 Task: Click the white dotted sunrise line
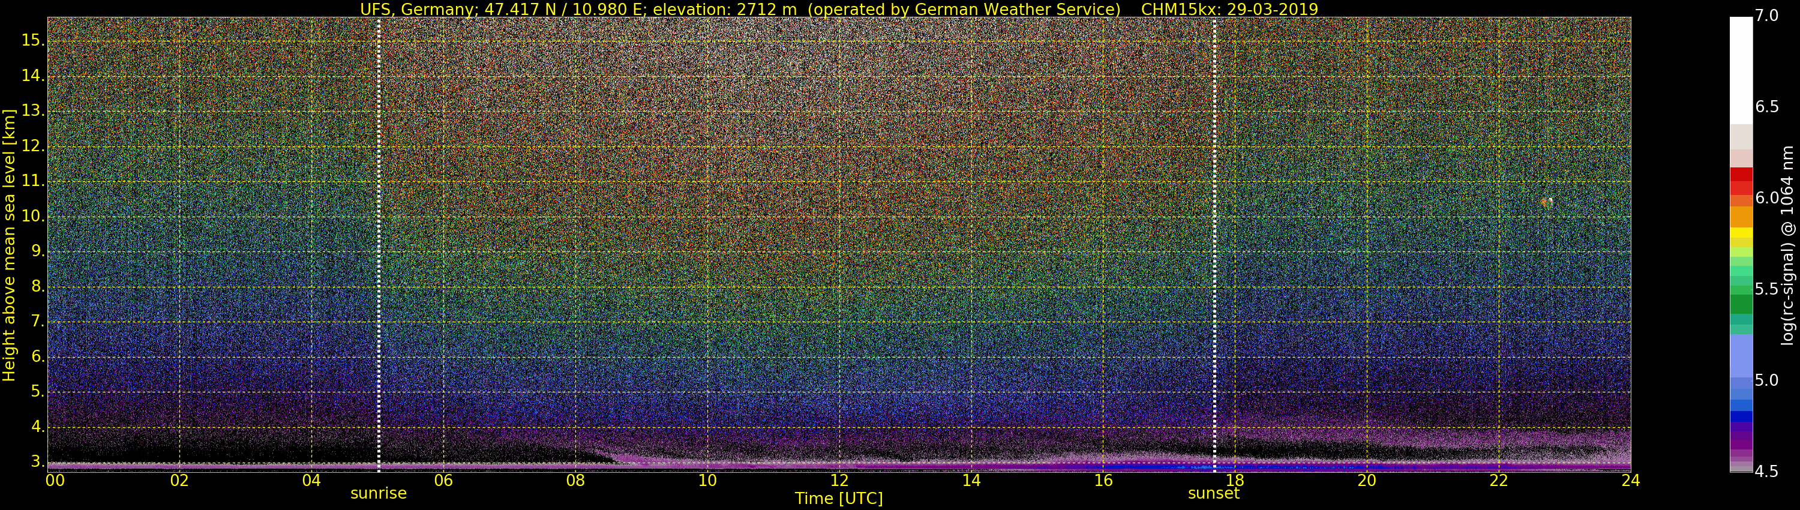[x=379, y=245]
